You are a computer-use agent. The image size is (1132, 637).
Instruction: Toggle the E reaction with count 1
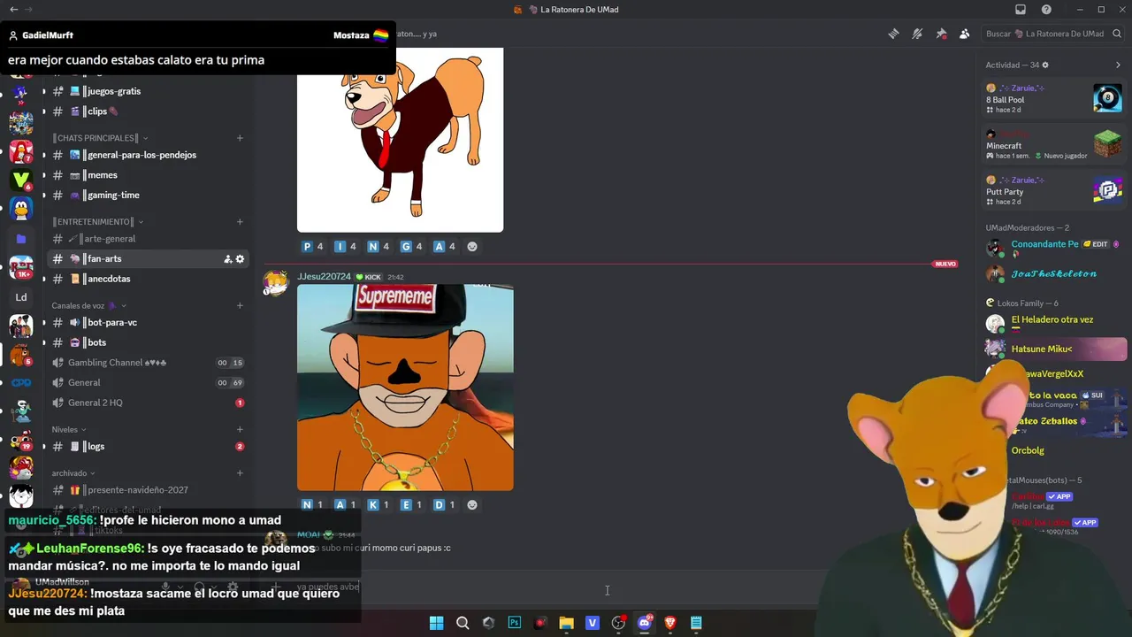coord(411,505)
